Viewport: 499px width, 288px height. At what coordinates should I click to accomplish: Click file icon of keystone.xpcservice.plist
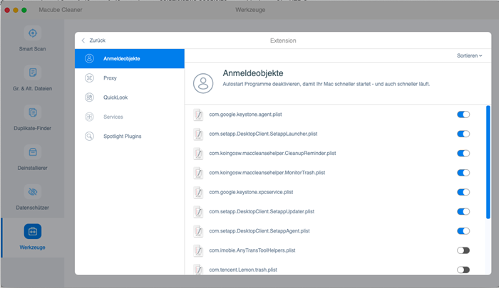pyautogui.click(x=198, y=192)
